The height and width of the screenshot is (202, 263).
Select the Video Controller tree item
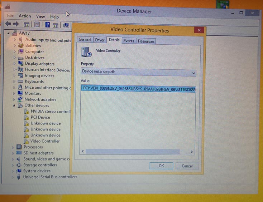point(45,141)
